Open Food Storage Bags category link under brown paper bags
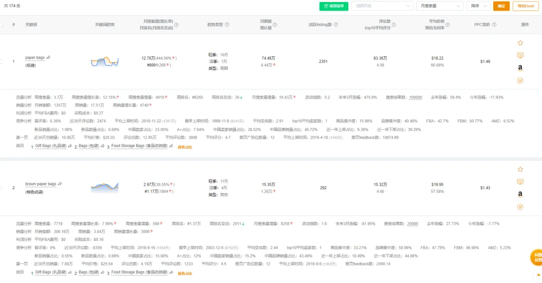Screen dimensions: 542x283 pyautogui.click(x=140, y=272)
